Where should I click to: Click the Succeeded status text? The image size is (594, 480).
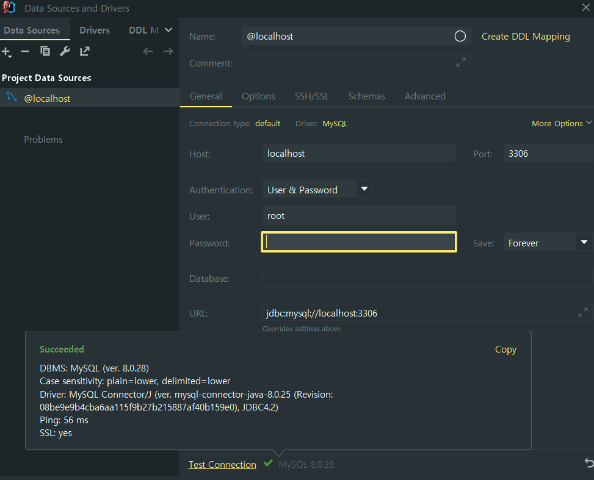click(62, 349)
